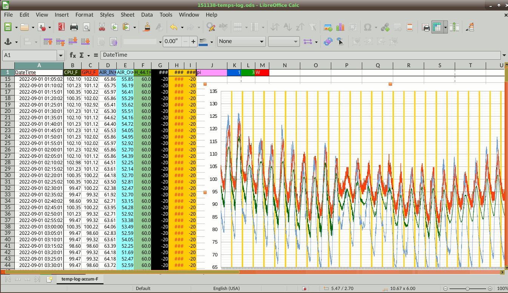Open the Data menu
508x293 pixels.
[147, 15]
